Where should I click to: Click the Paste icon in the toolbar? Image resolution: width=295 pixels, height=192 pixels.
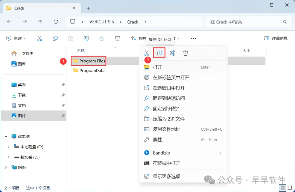coord(71,38)
